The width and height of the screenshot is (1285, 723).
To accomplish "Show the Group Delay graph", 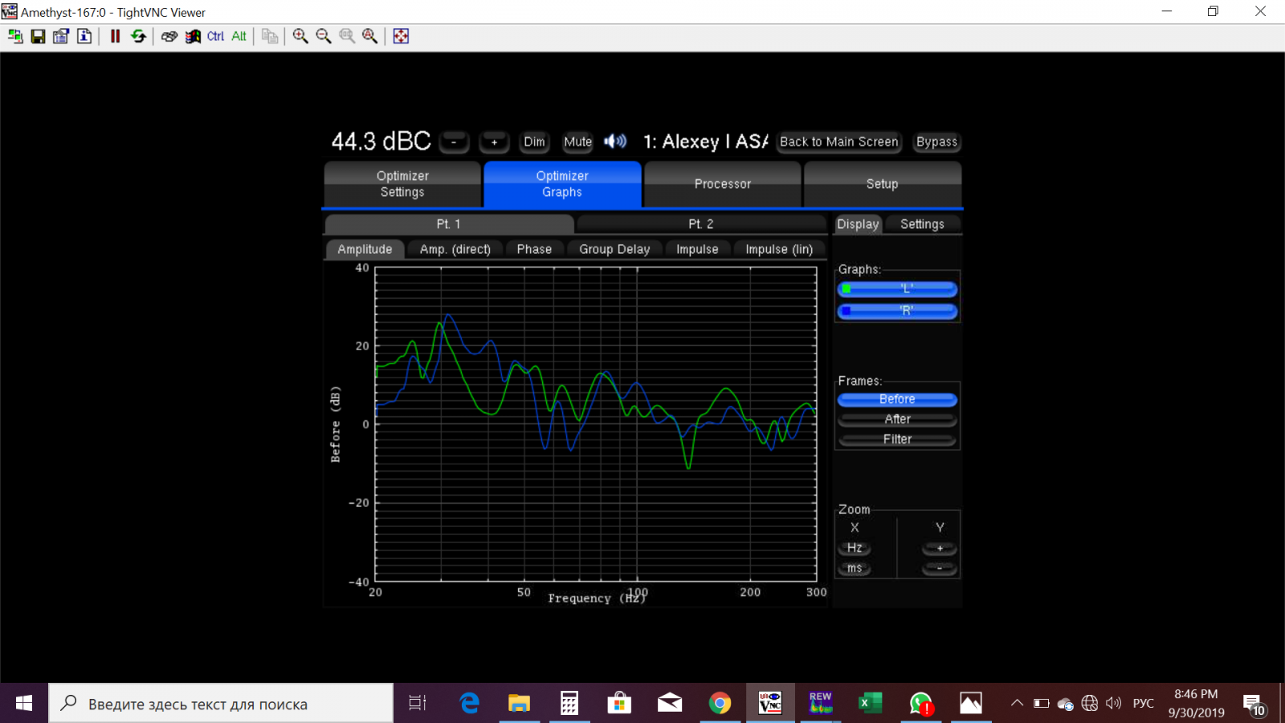I will tap(614, 250).
